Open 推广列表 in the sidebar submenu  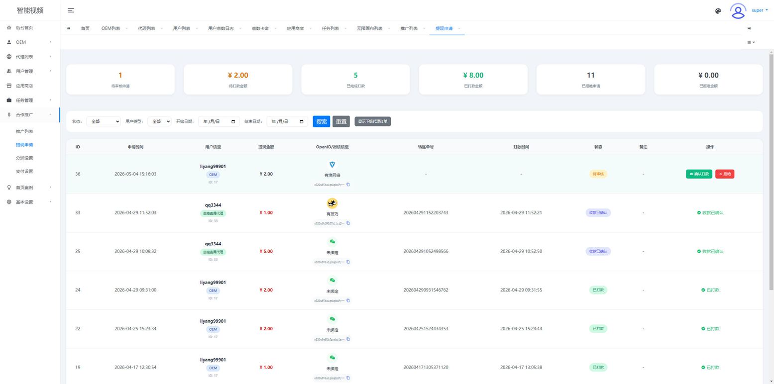click(x=24, y=132)
